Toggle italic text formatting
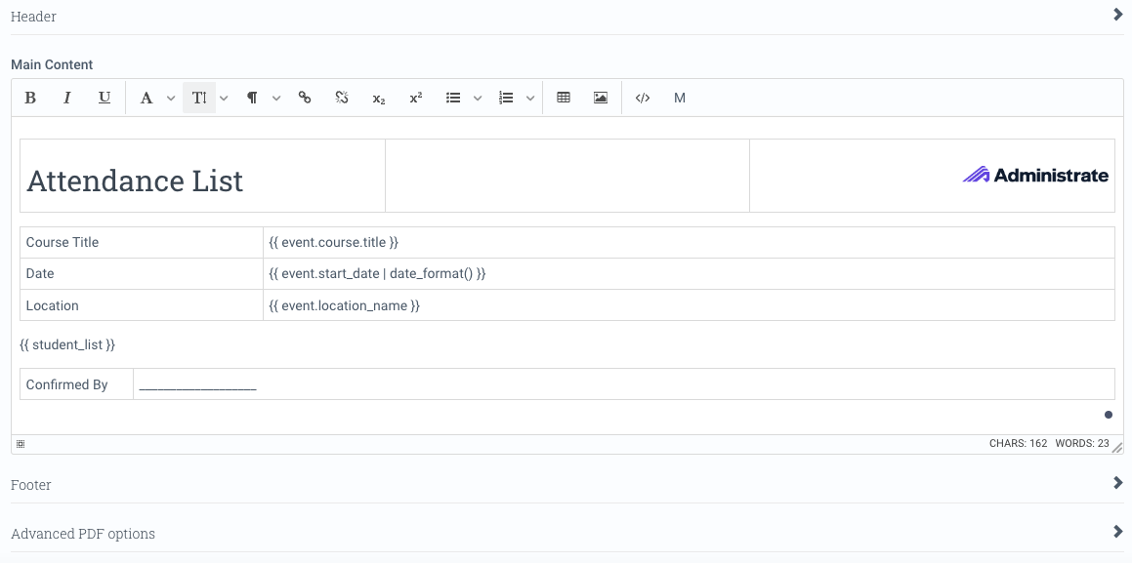 pyautogui.click(x=66, y=98)
